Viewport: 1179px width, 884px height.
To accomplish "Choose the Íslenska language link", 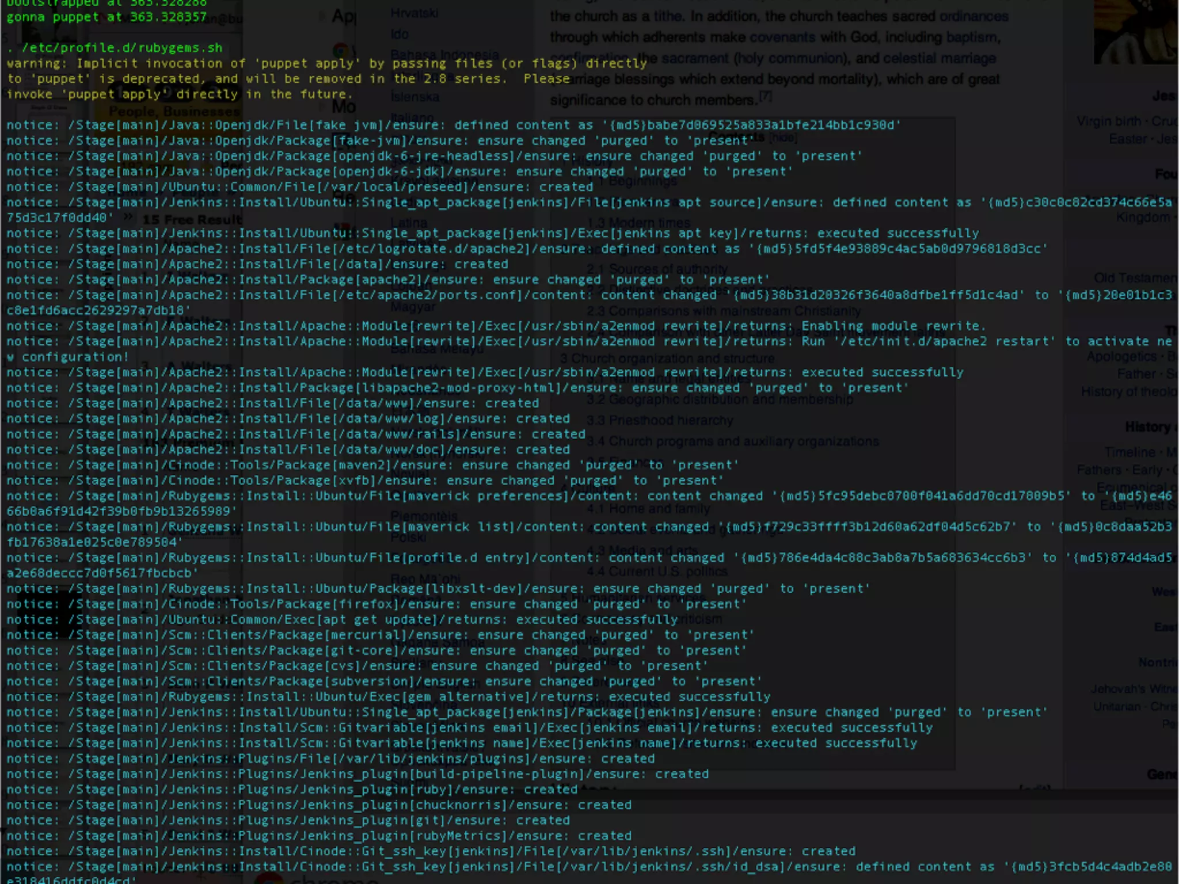I will (x=414, y=97).
